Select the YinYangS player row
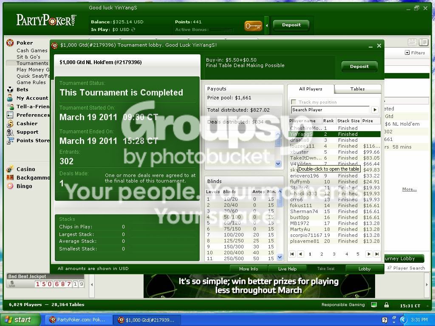 [x=335, y=134]
